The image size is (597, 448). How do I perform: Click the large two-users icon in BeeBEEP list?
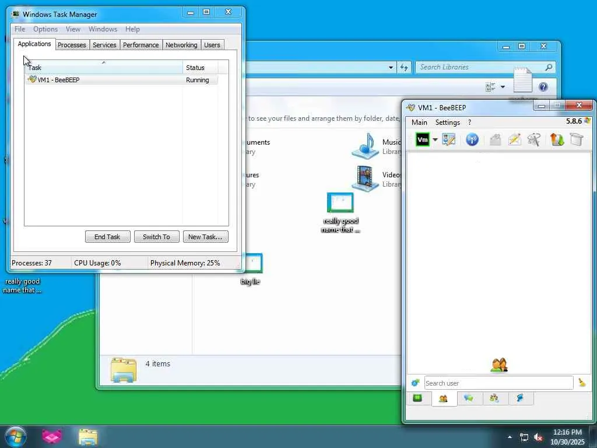coord(499,365)
